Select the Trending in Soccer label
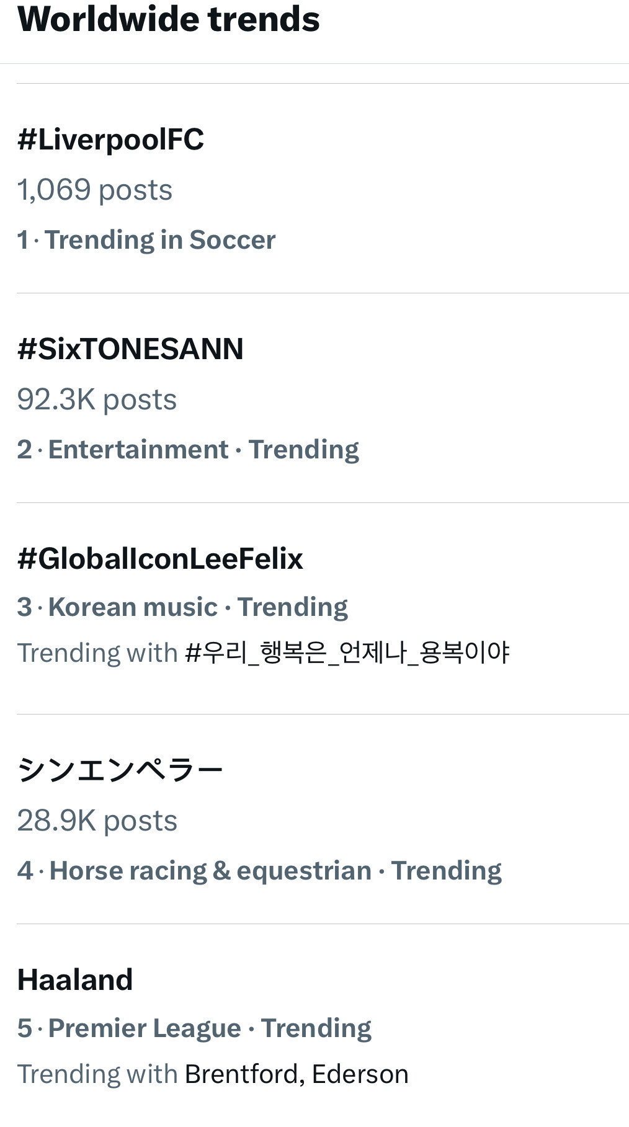This screenshot has height=1127, width=629. pyautogui.click(x=160, y=240)
